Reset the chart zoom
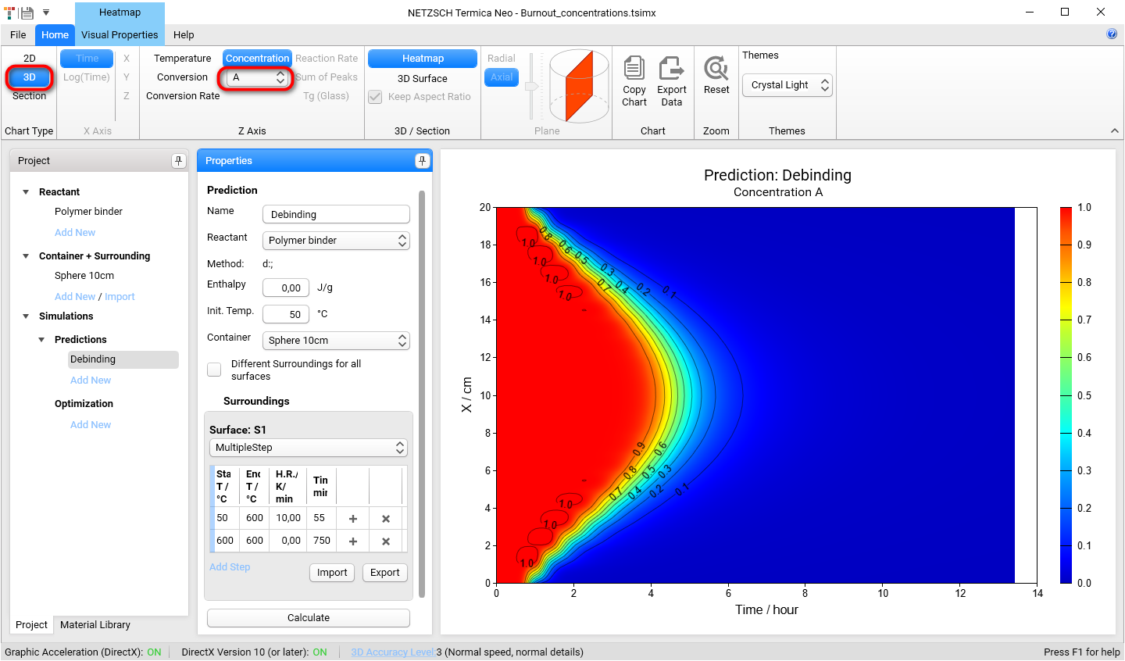 click(x=716, y=78)
